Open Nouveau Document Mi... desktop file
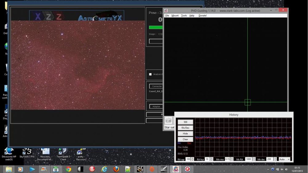Image resolution: width=308 pixels, height=173 pixels. click(45, 154)
